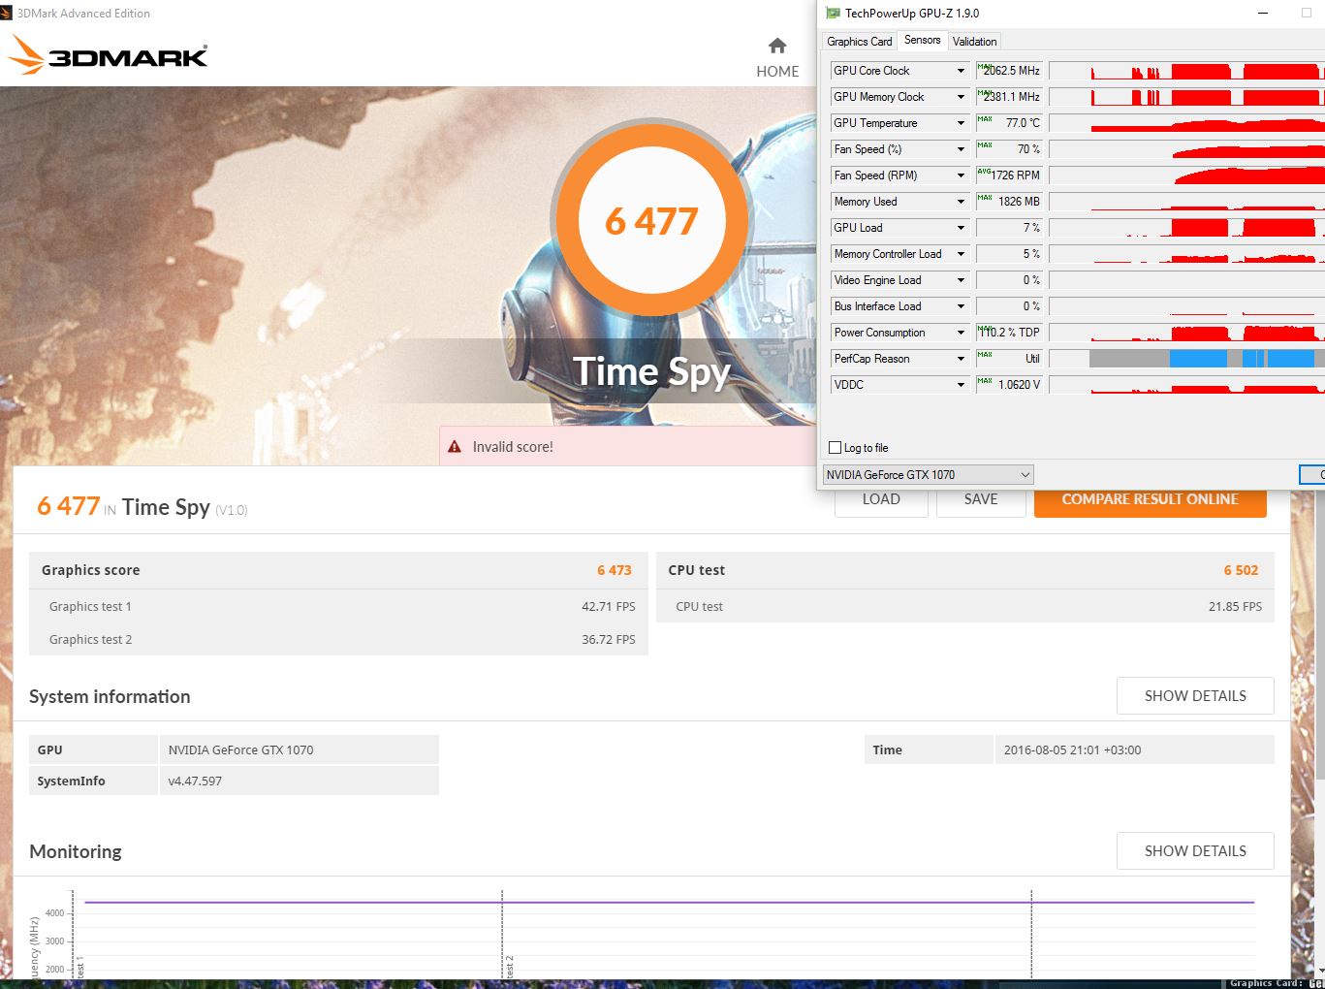Click GPU Memory Clock value 2381.1 MHz
The width and height of the screenshot is (1325, 989).
[x=1009, y=97]
